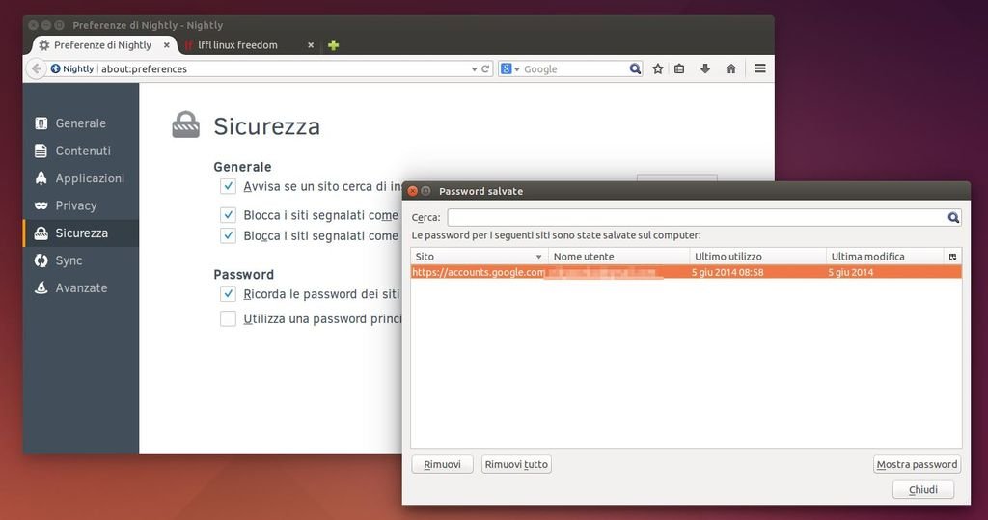Viewport: 988px width, 520px height.
Task: Open new tab with plus icon
Action: click(x=334, y=45)
